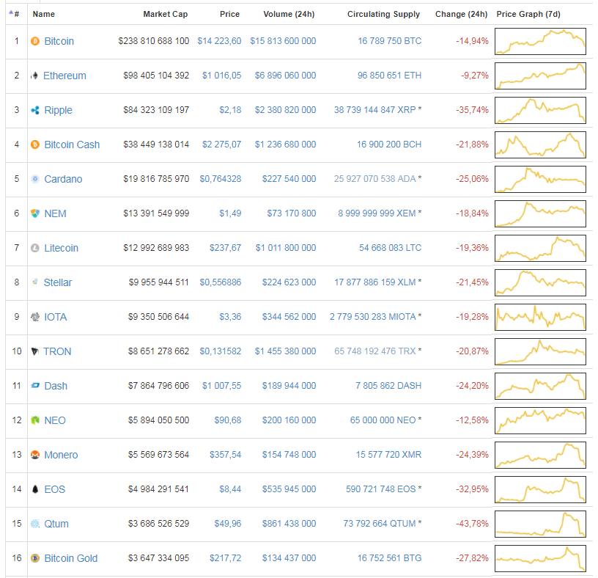Sort by Market Cap column header

[x=166, y=14]
